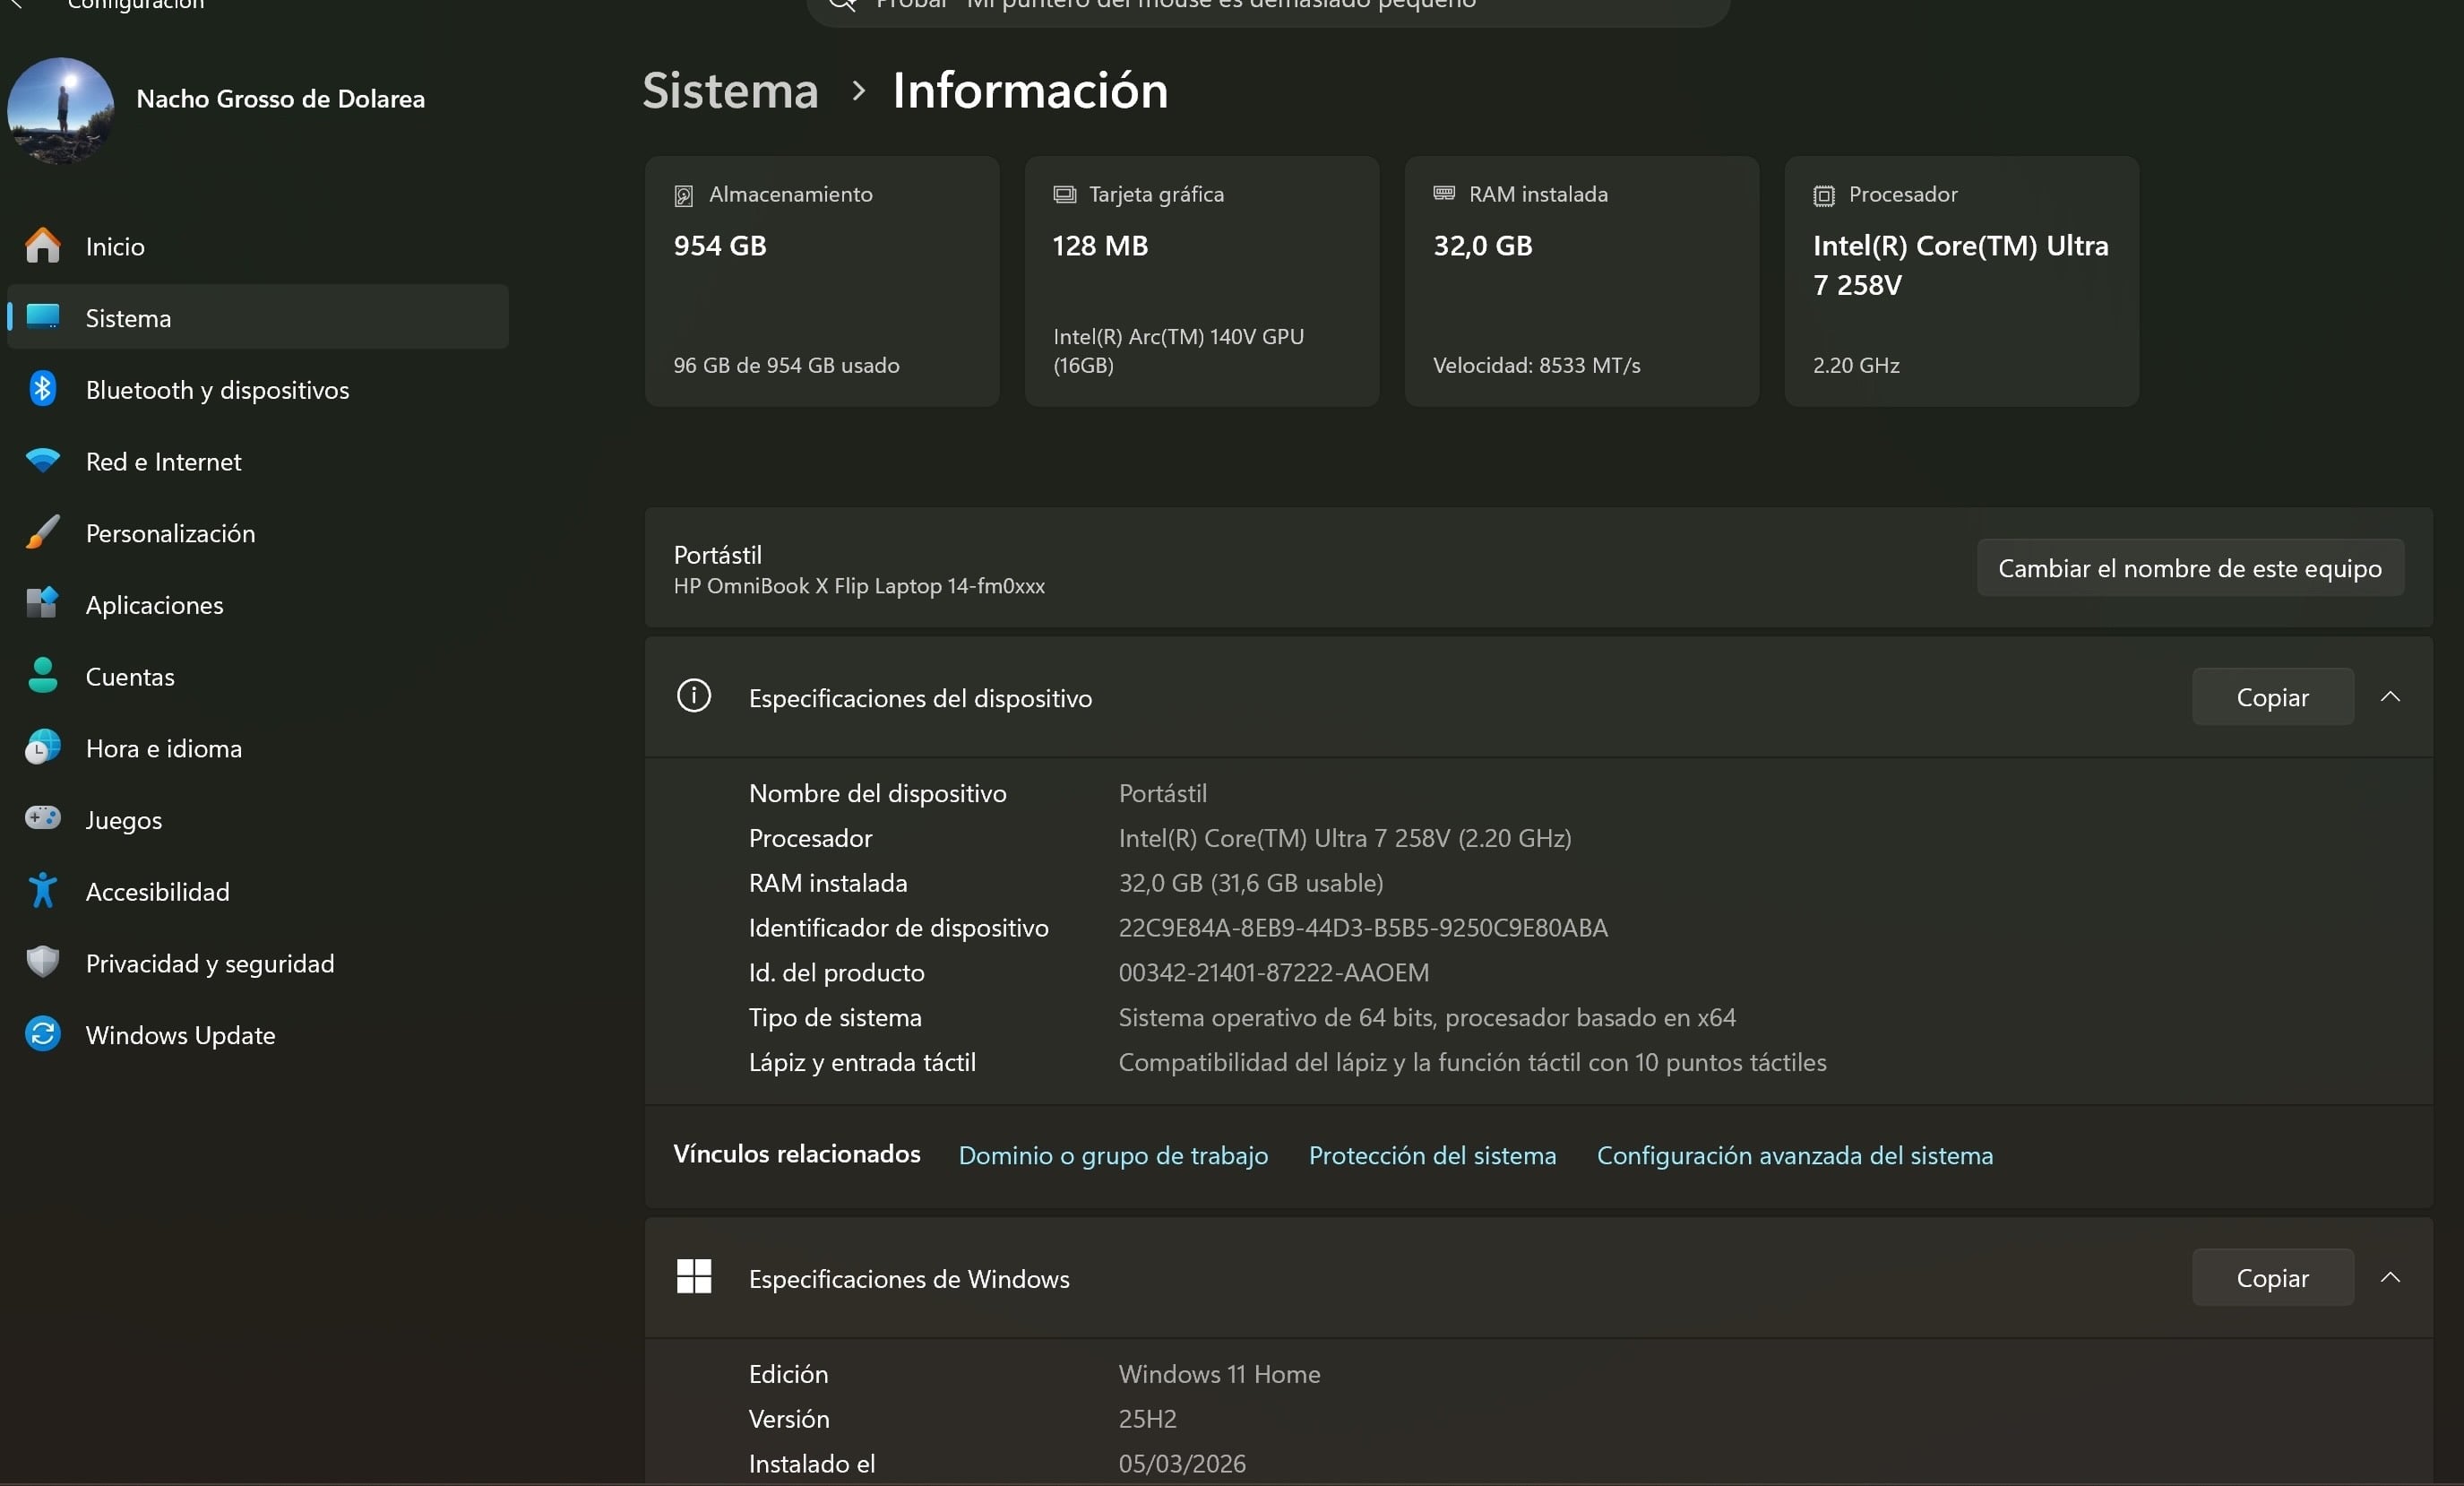Click the Inicio home icon

click(42, 245)
